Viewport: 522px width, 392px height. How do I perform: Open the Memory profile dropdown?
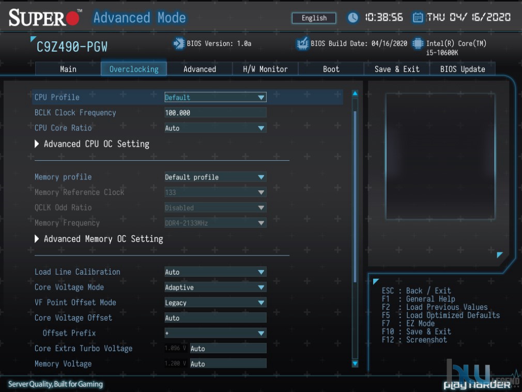coord(216,177)
